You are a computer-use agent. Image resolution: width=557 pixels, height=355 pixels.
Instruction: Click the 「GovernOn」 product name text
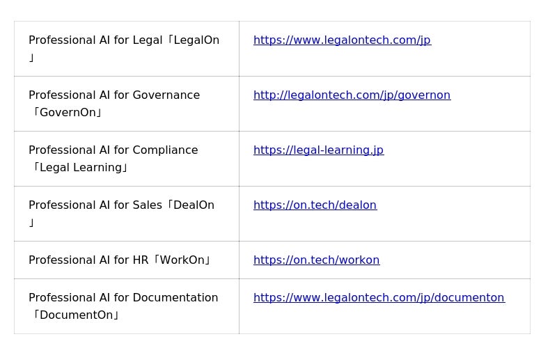66,113
